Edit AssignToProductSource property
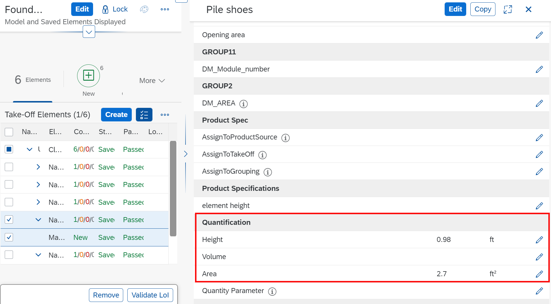This screenshot has width=551, height=304. click(539, 138)
